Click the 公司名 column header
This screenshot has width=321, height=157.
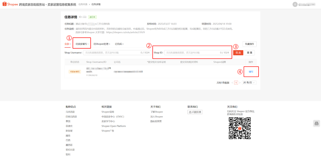117,62
